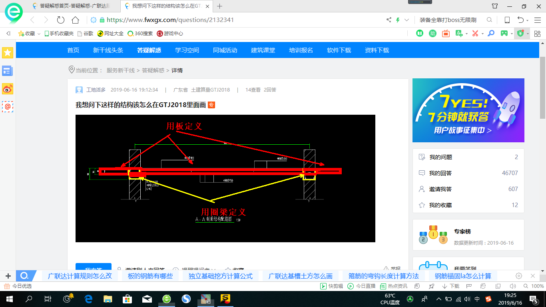Screen dimensions: 546x307
Task: Click the red scissors screenshot icon
Action: 475,33
